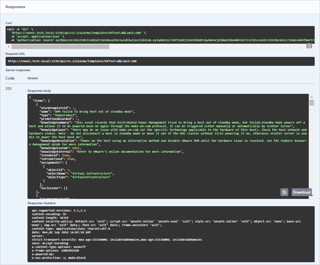Click the x-frame-options: SAMEORIGIN header

tap(55, 251)
